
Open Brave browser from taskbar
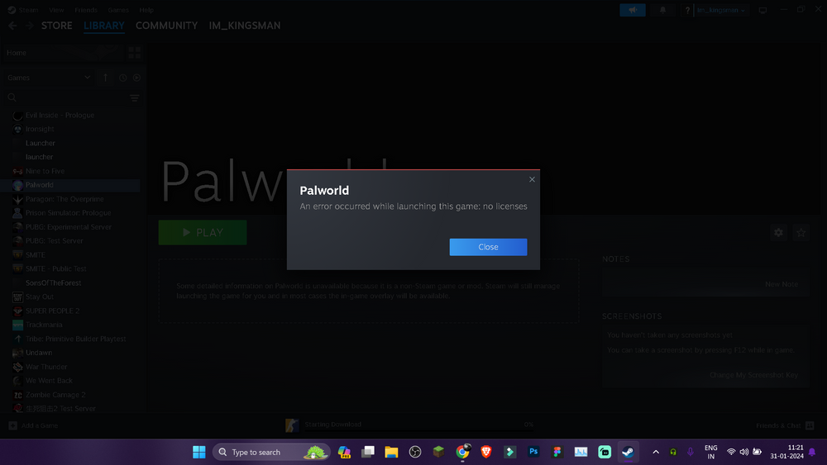486,452
